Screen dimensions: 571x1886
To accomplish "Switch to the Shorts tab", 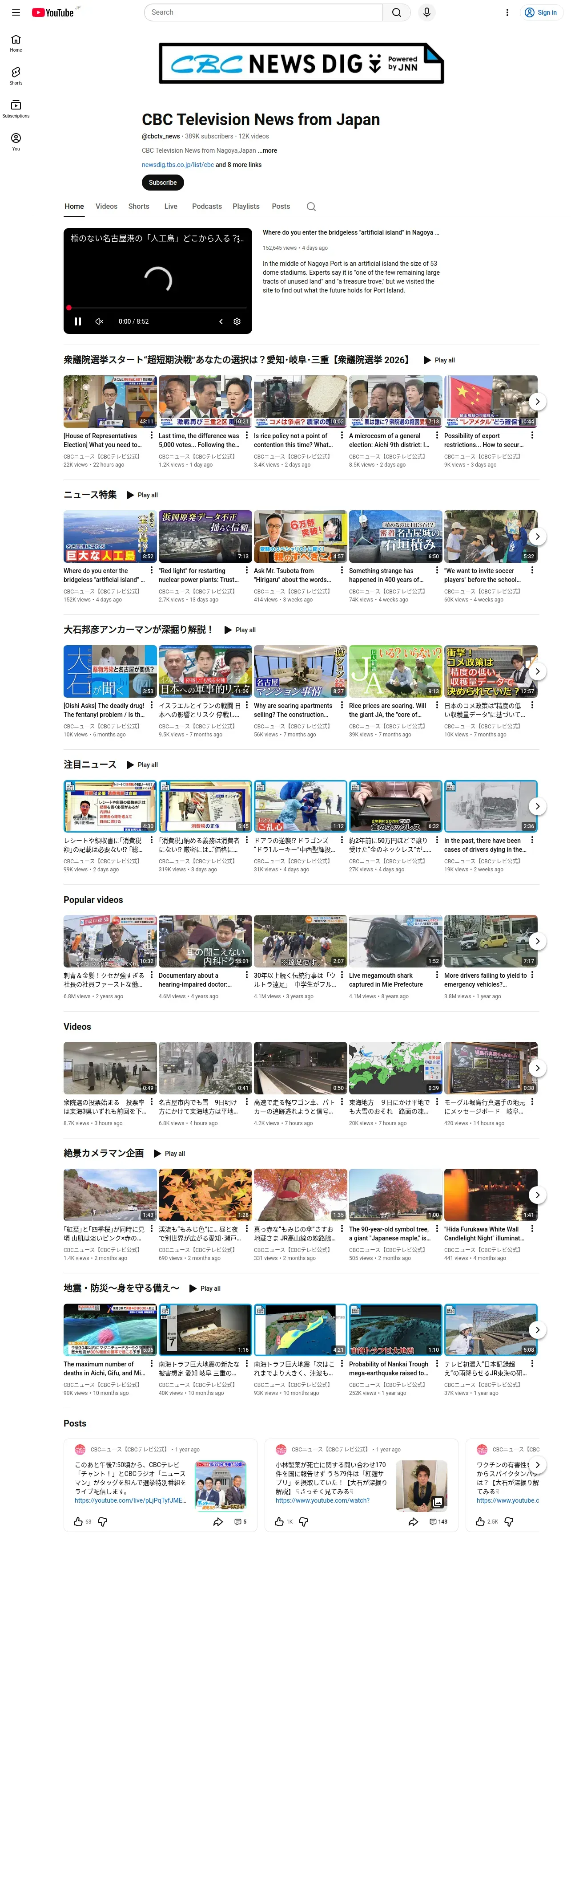I will pyautogui.click(x=139, y=207).
